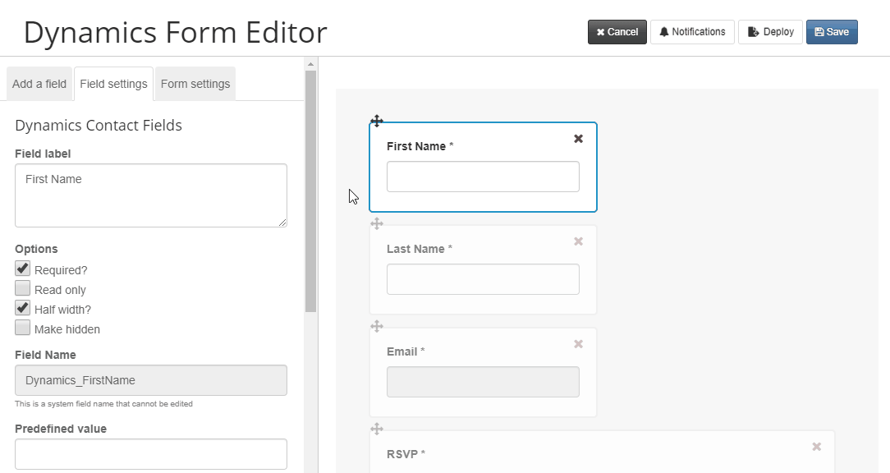Check the Make hidden option
Screen dimensions: 890x473
pos(23,328)
